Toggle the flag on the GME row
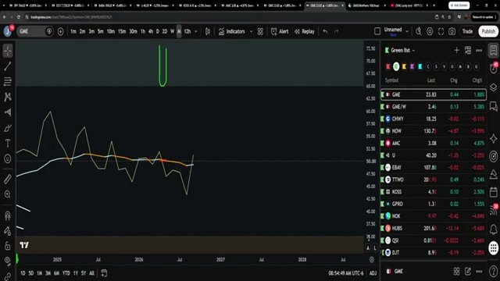This screenshot has height=281, width=500. (382, 94)
